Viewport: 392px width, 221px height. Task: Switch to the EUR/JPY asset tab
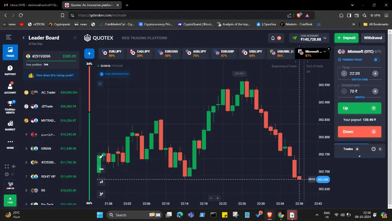[112, 53]
